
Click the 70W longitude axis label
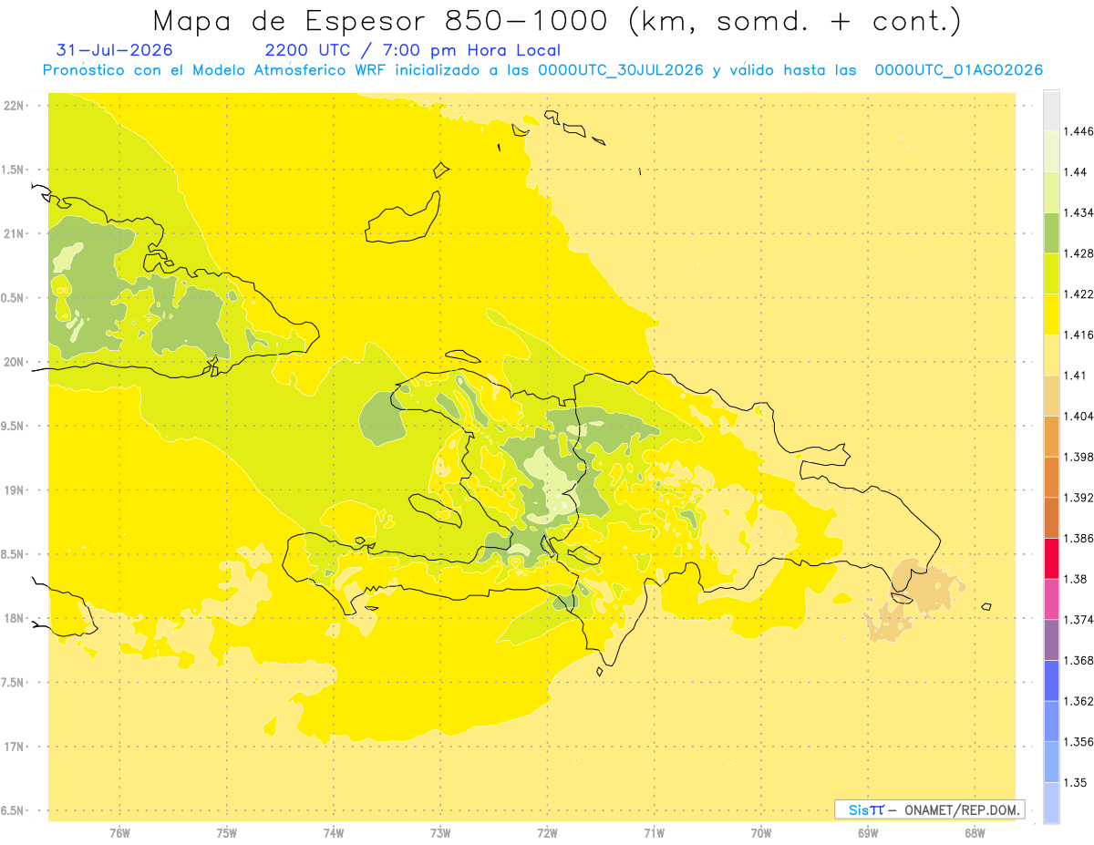tap(761, 832)
